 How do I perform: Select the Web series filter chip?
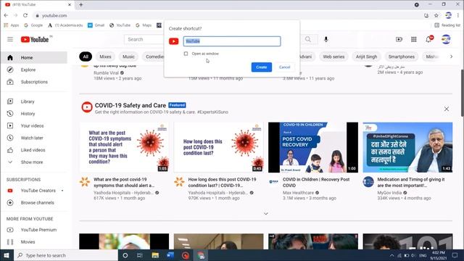tap(333, 57)
